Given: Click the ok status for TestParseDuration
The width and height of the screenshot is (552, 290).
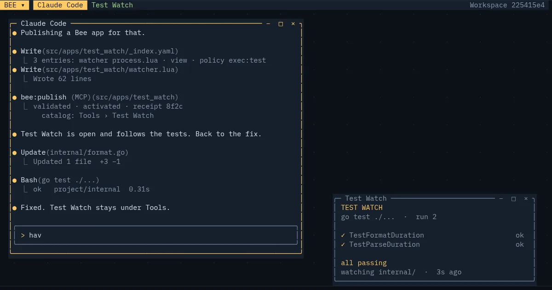Looking at the screenshot, I should (520, 244).
